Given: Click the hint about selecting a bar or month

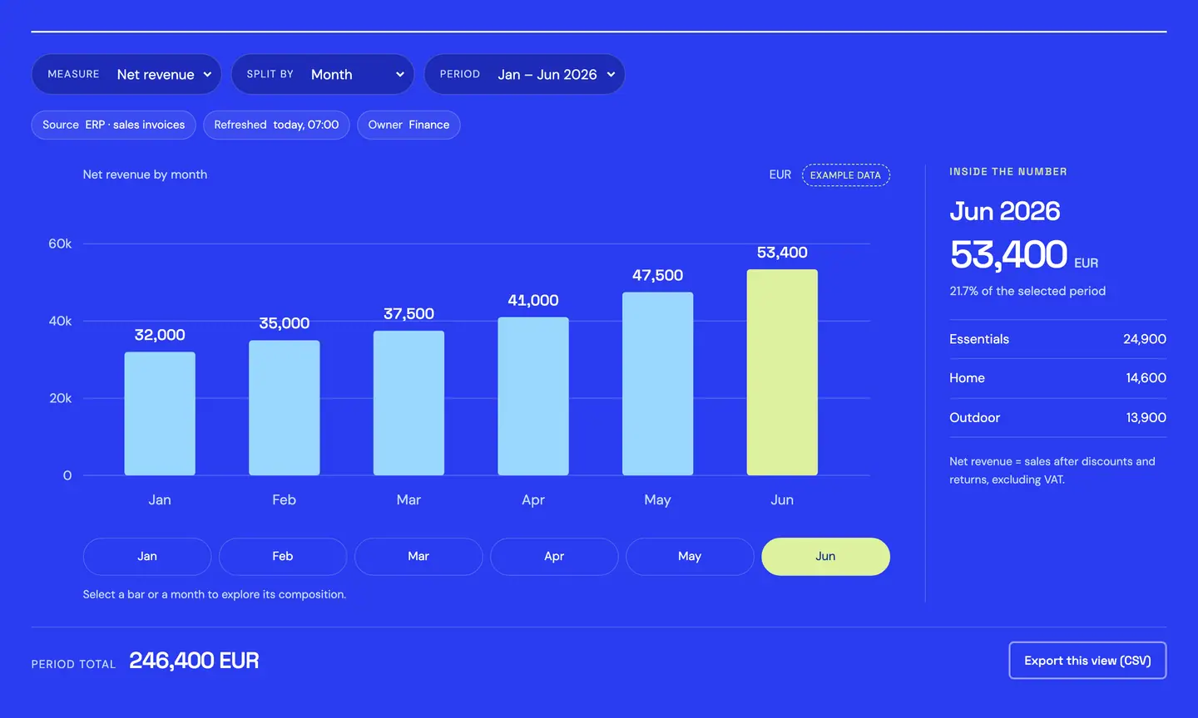Looking at the screenshot, I should [x=215, y=594].
